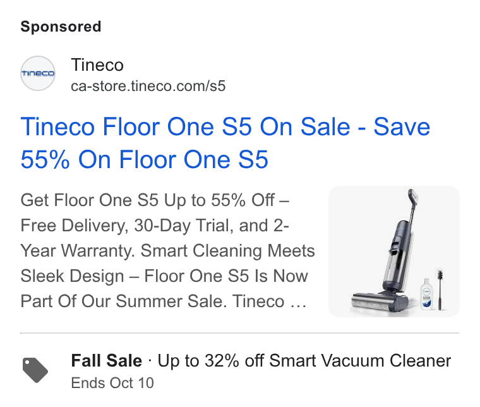The height and width of the screenshot is (407, 480).
Task: Click the Sponsored label
Action: (x=61, y=27)
